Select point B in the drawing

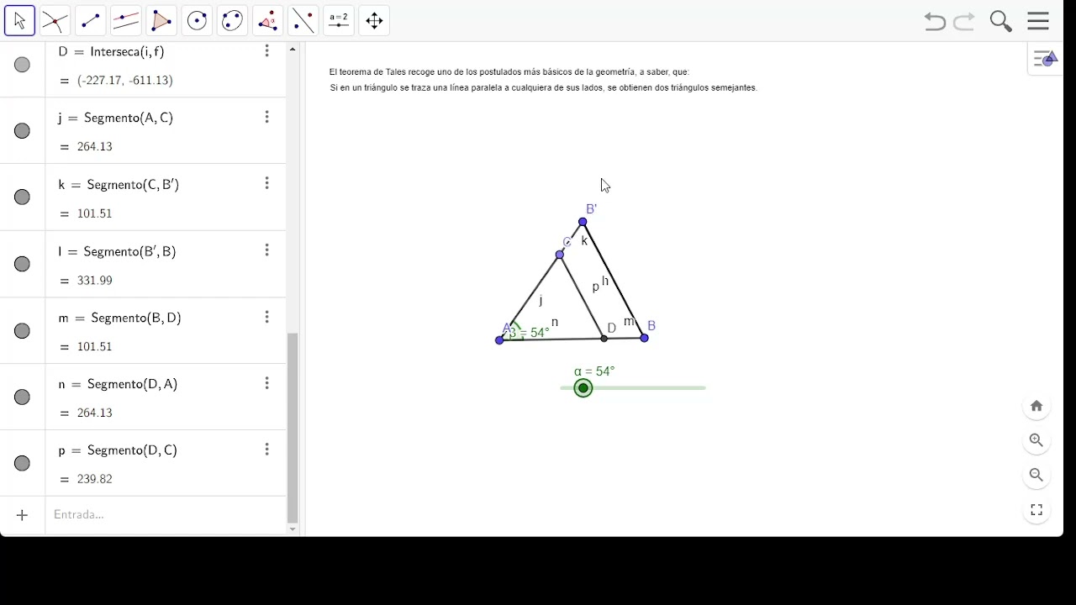click(x=645, y=338)
